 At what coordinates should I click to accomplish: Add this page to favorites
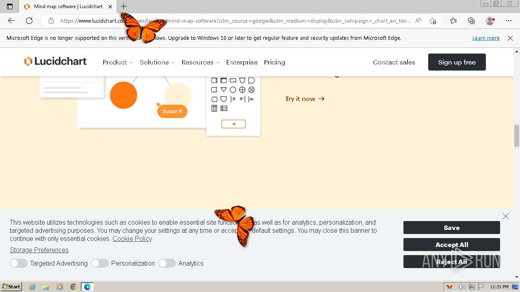pos(433,21)
